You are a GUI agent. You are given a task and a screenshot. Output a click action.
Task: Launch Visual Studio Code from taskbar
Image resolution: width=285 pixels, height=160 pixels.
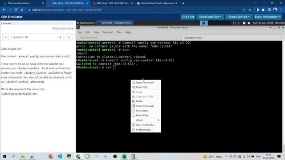[60, 156]
